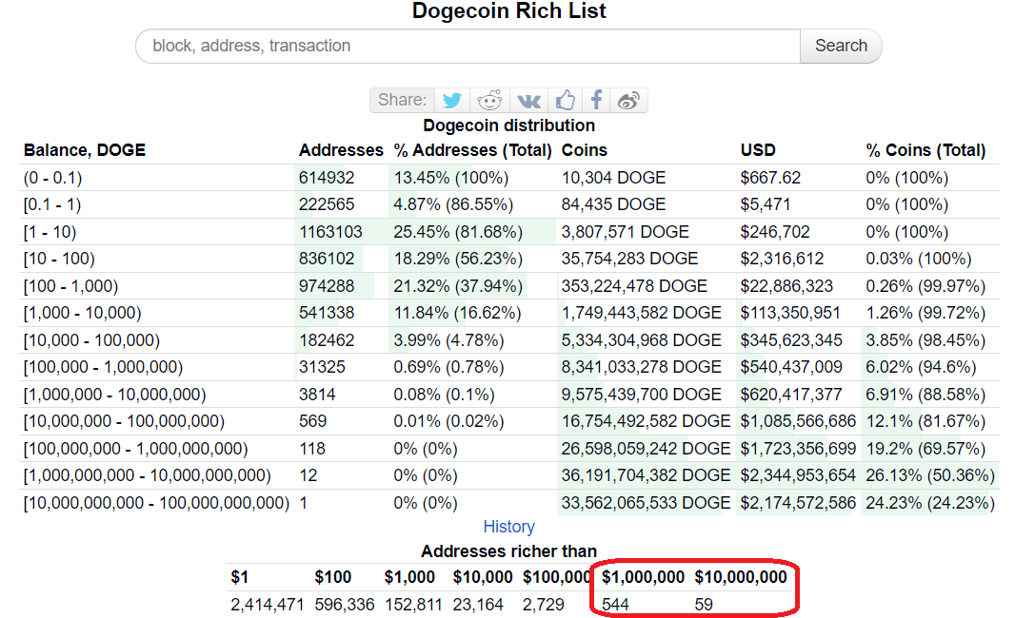Viewport: 1015px width, 618px height.
Task: Click the '[0.1 - 1)' balance row label
Action: (x=52, y=204)
